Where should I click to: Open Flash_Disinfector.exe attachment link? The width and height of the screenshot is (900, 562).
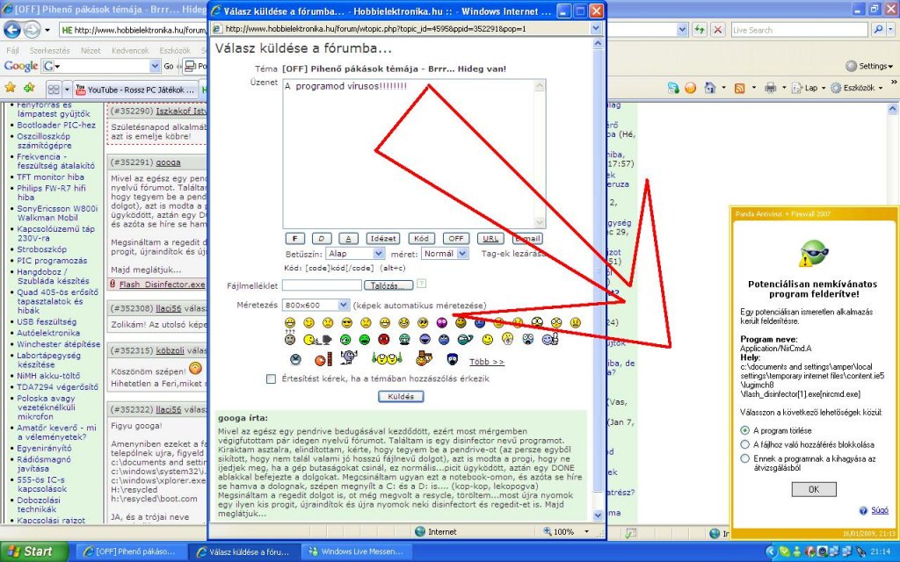162,284
